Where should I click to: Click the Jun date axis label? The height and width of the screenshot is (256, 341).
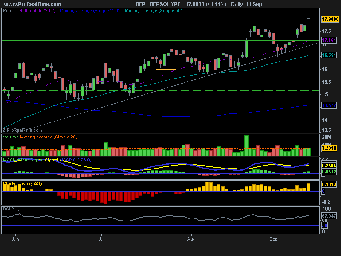[15, 239]
